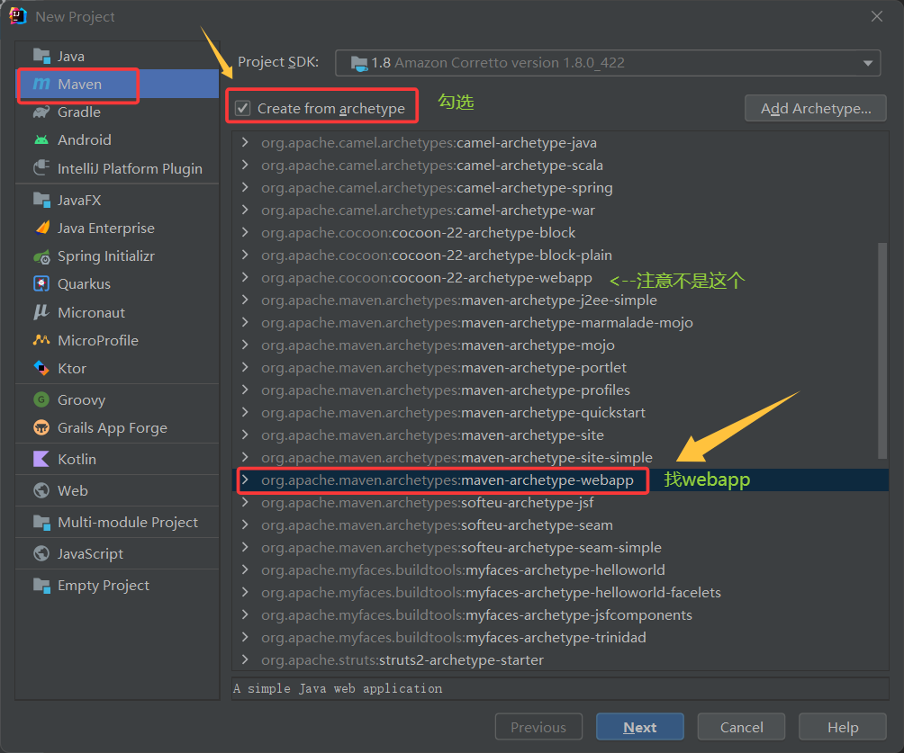The width and height of the screenshot is (904, 753).
Task: Select Java Enterprise project type
Action: pos(118,229)
